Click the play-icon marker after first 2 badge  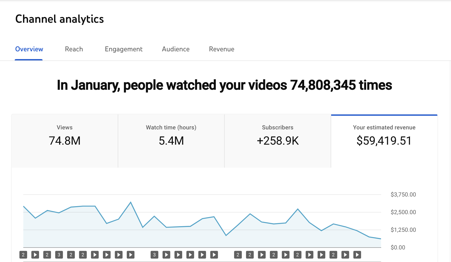35,255
